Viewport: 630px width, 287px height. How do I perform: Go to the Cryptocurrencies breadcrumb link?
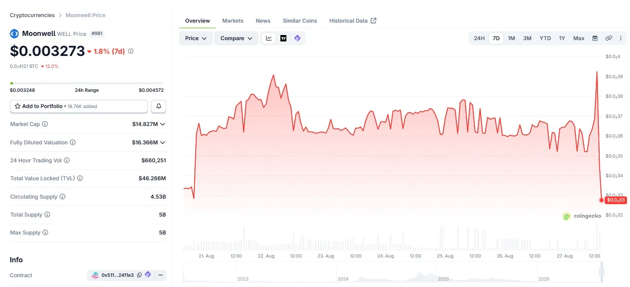point(32,15)
